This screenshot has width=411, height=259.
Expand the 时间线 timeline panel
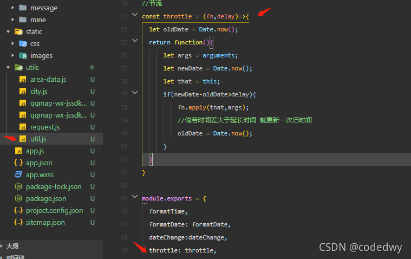pyautogui.click(x=2, y=257)
